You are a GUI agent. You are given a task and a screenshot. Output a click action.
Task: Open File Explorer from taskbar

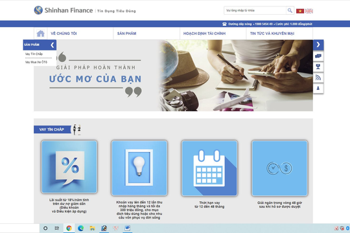[92, 228]
